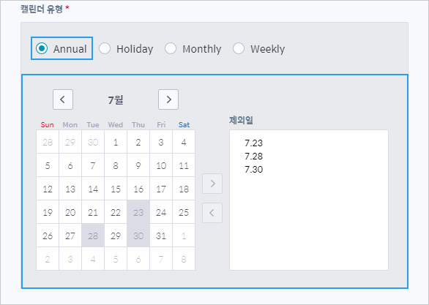Click highlighted day 30 in calendar

tap(138, 236)
